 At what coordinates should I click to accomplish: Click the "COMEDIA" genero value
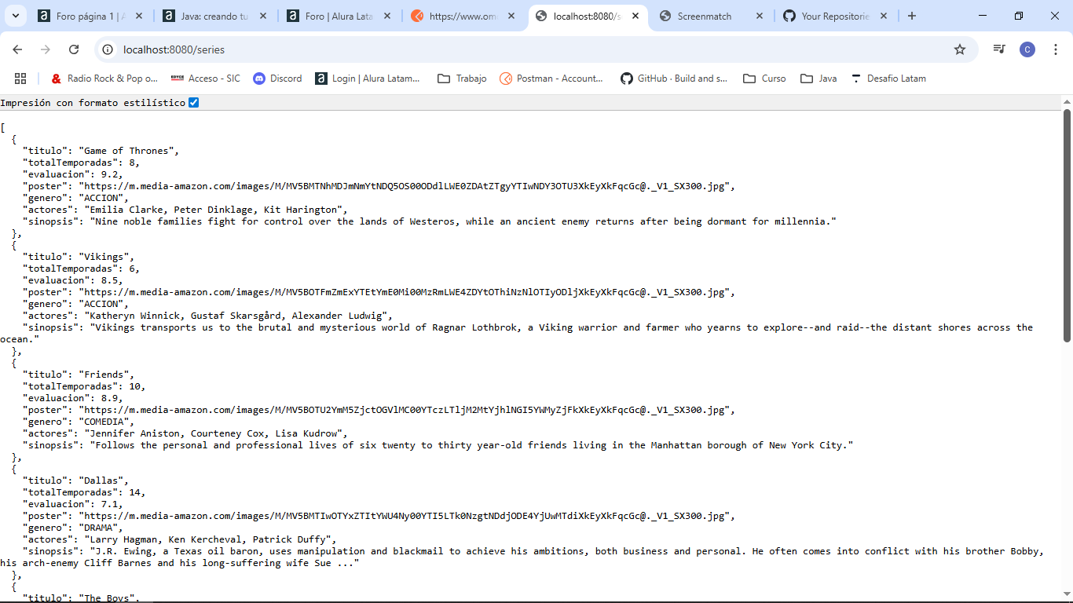[x=106, y=422]
